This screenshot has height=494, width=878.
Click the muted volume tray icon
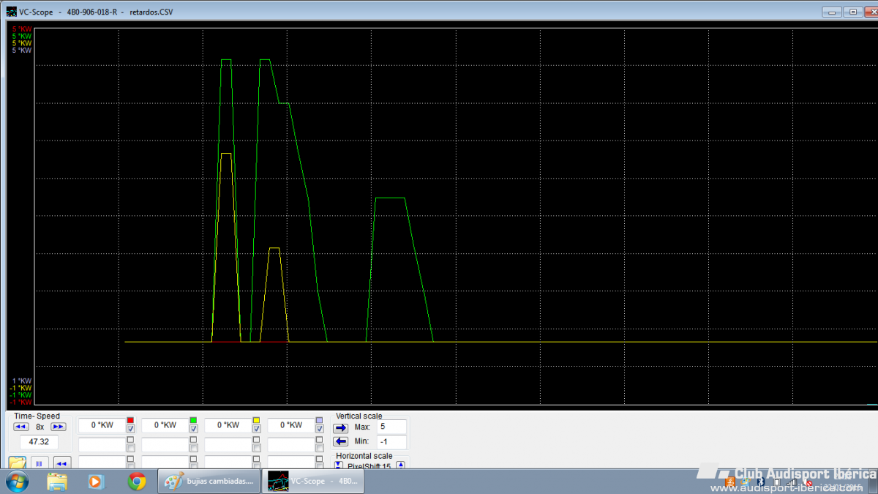point(807,482)
